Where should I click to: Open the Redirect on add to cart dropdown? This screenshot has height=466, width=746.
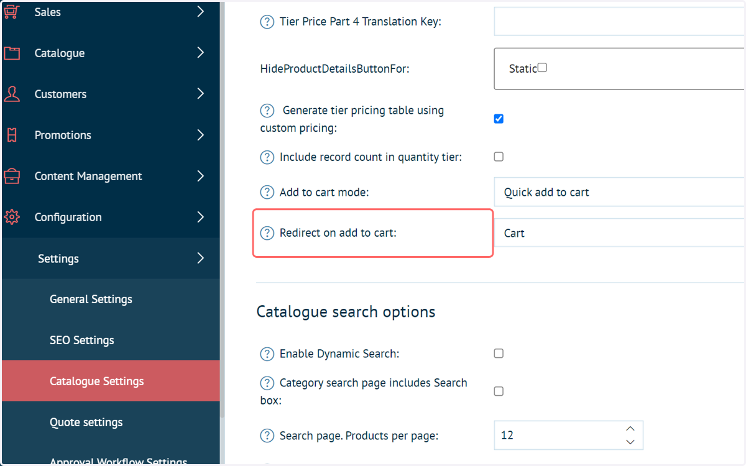point(620,233)
